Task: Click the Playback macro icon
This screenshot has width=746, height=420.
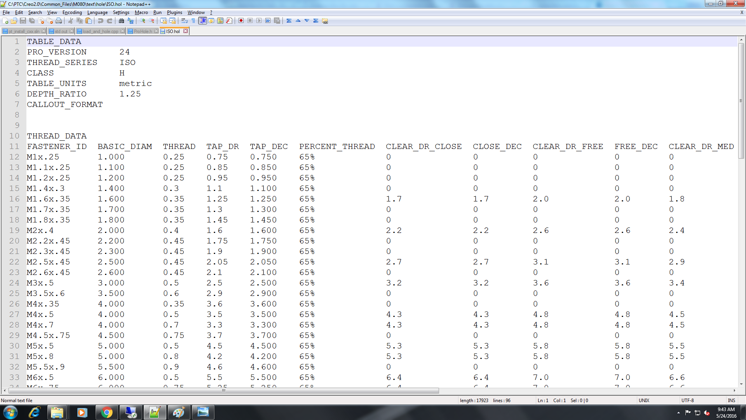Action: click(x=259, y=21)
